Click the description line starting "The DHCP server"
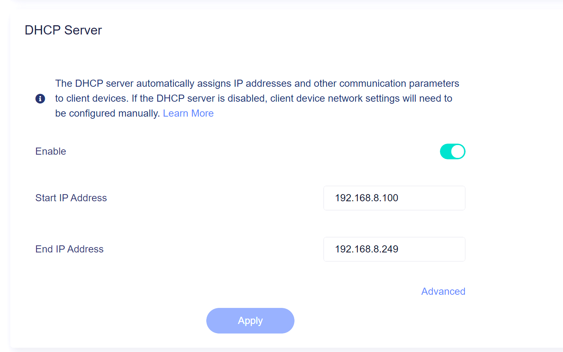563x352 pixels. tap(257, 84)
